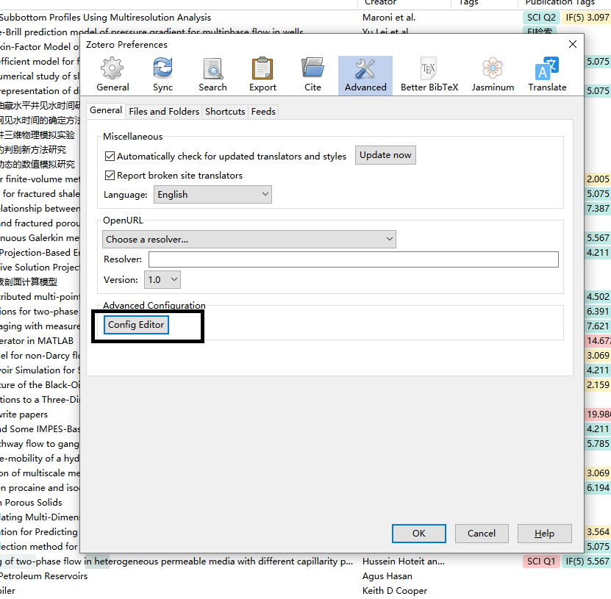Viewport: 611px width, 599px height.
Task: Confirm preferences with OK
Action: click(x=419, y=533)
